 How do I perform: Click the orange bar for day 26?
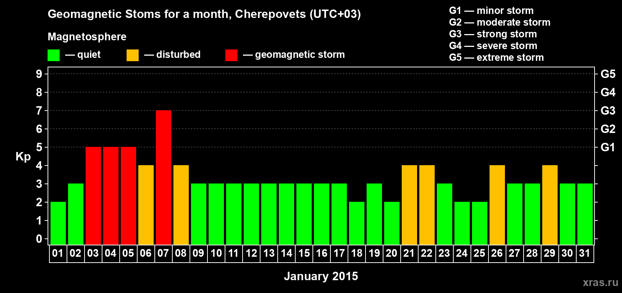[x=497, y=205]
